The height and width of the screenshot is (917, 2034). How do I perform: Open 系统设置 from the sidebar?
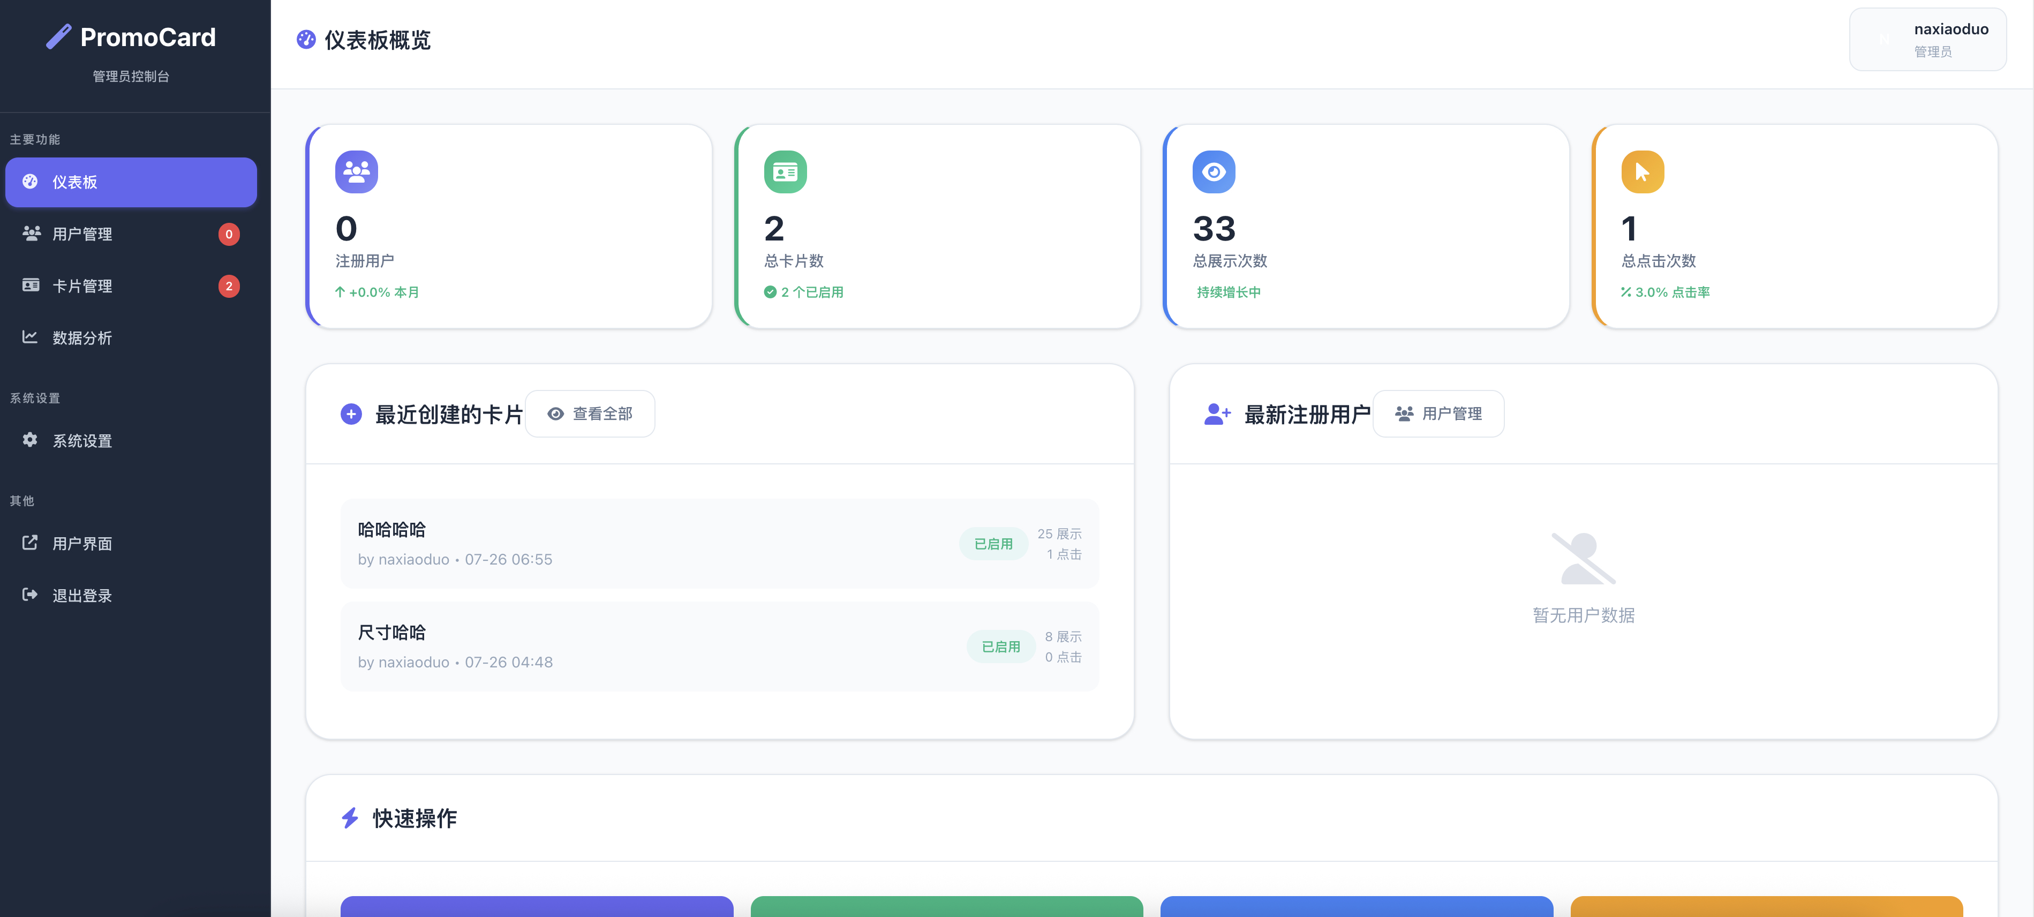pos(82,441)
